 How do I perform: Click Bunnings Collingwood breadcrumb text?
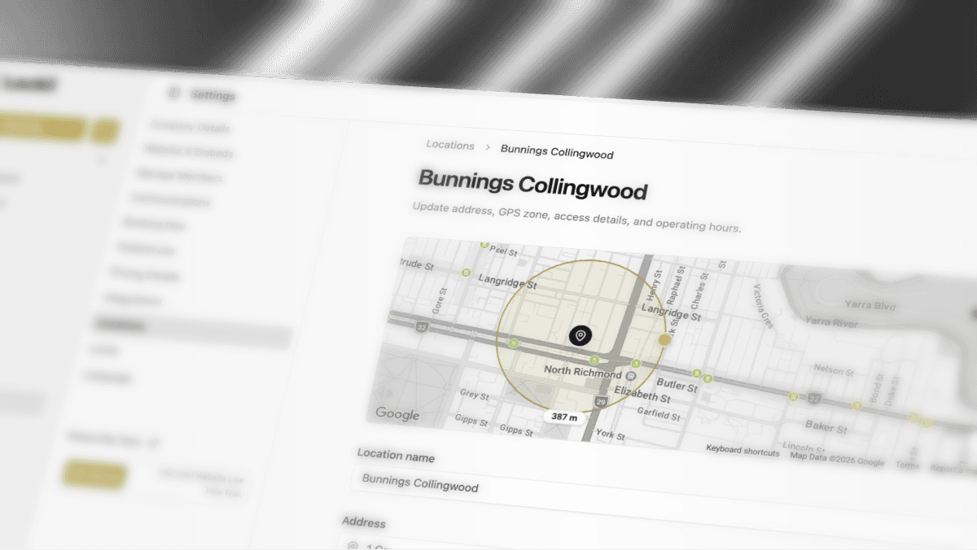pos(557,153)
